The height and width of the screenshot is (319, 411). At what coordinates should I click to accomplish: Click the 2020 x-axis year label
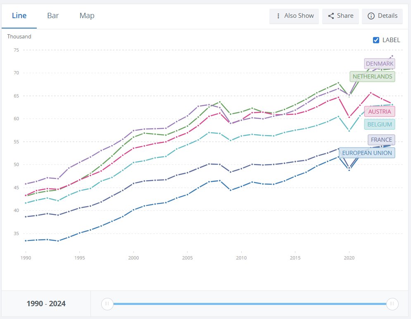click(x=349, y=258)
